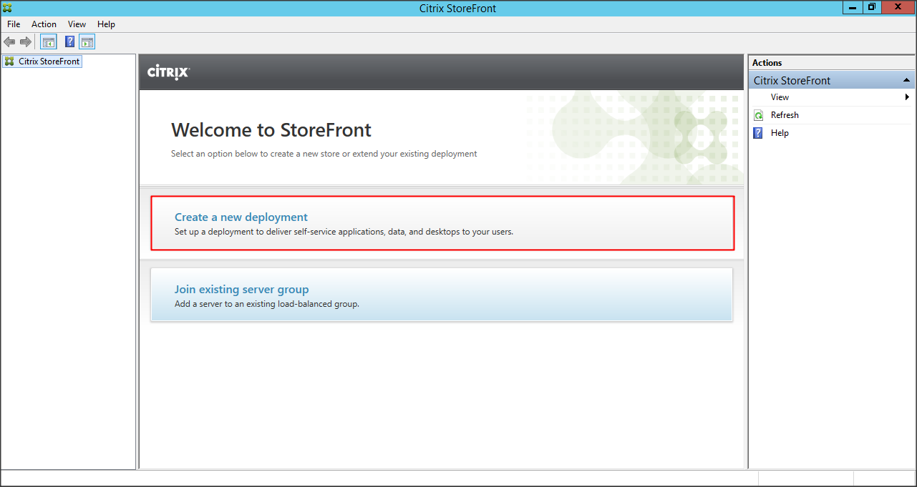The width and height of the screenshot is (917, 487).
Task: Click the StoreFront app icon in the title bar
Action: 7,8
